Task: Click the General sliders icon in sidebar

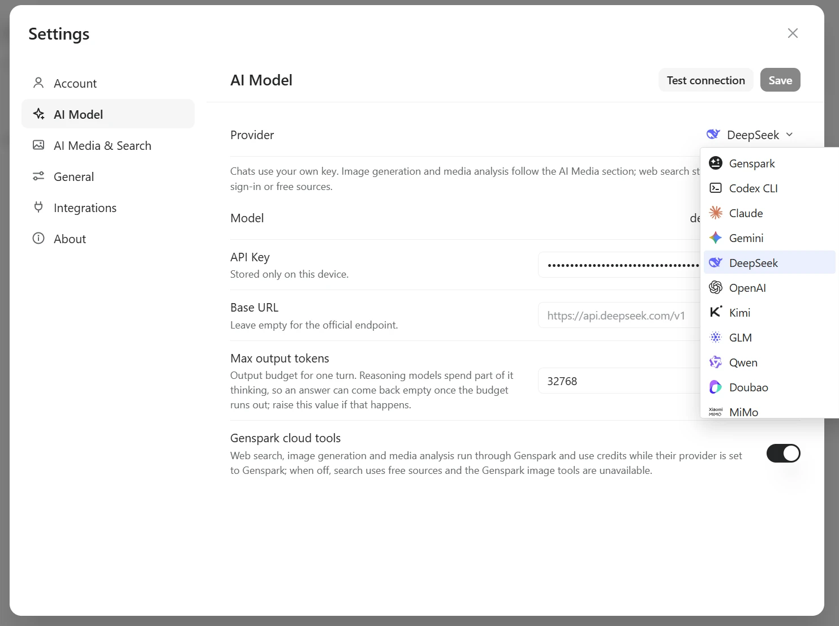Action: [38, 176]
